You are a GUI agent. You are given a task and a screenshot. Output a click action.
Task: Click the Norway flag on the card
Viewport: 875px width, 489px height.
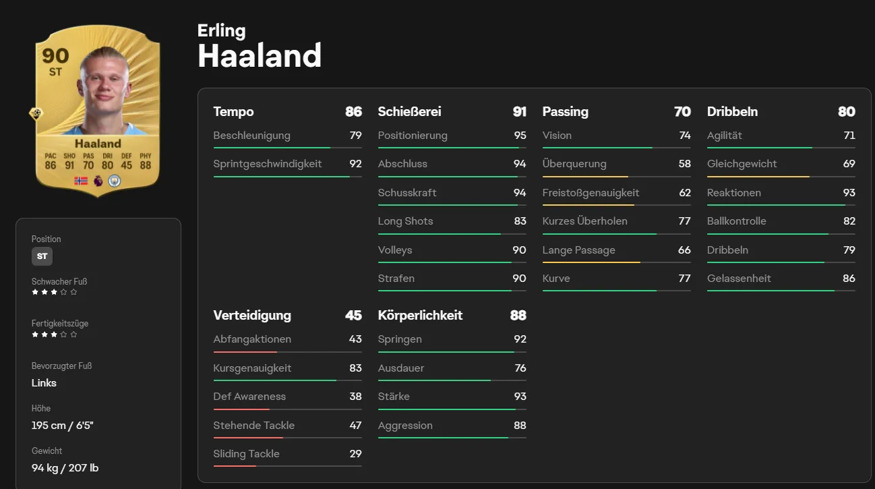81,181
